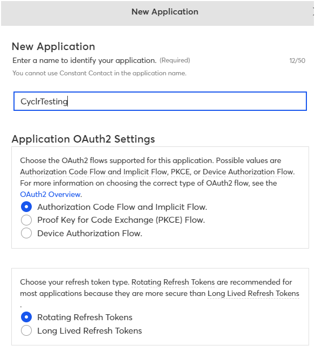Click underlined Rotating Refresh Tokens term in paragraph
The width and height of the screenshot is (315, 353).
(x=173, y=282)
